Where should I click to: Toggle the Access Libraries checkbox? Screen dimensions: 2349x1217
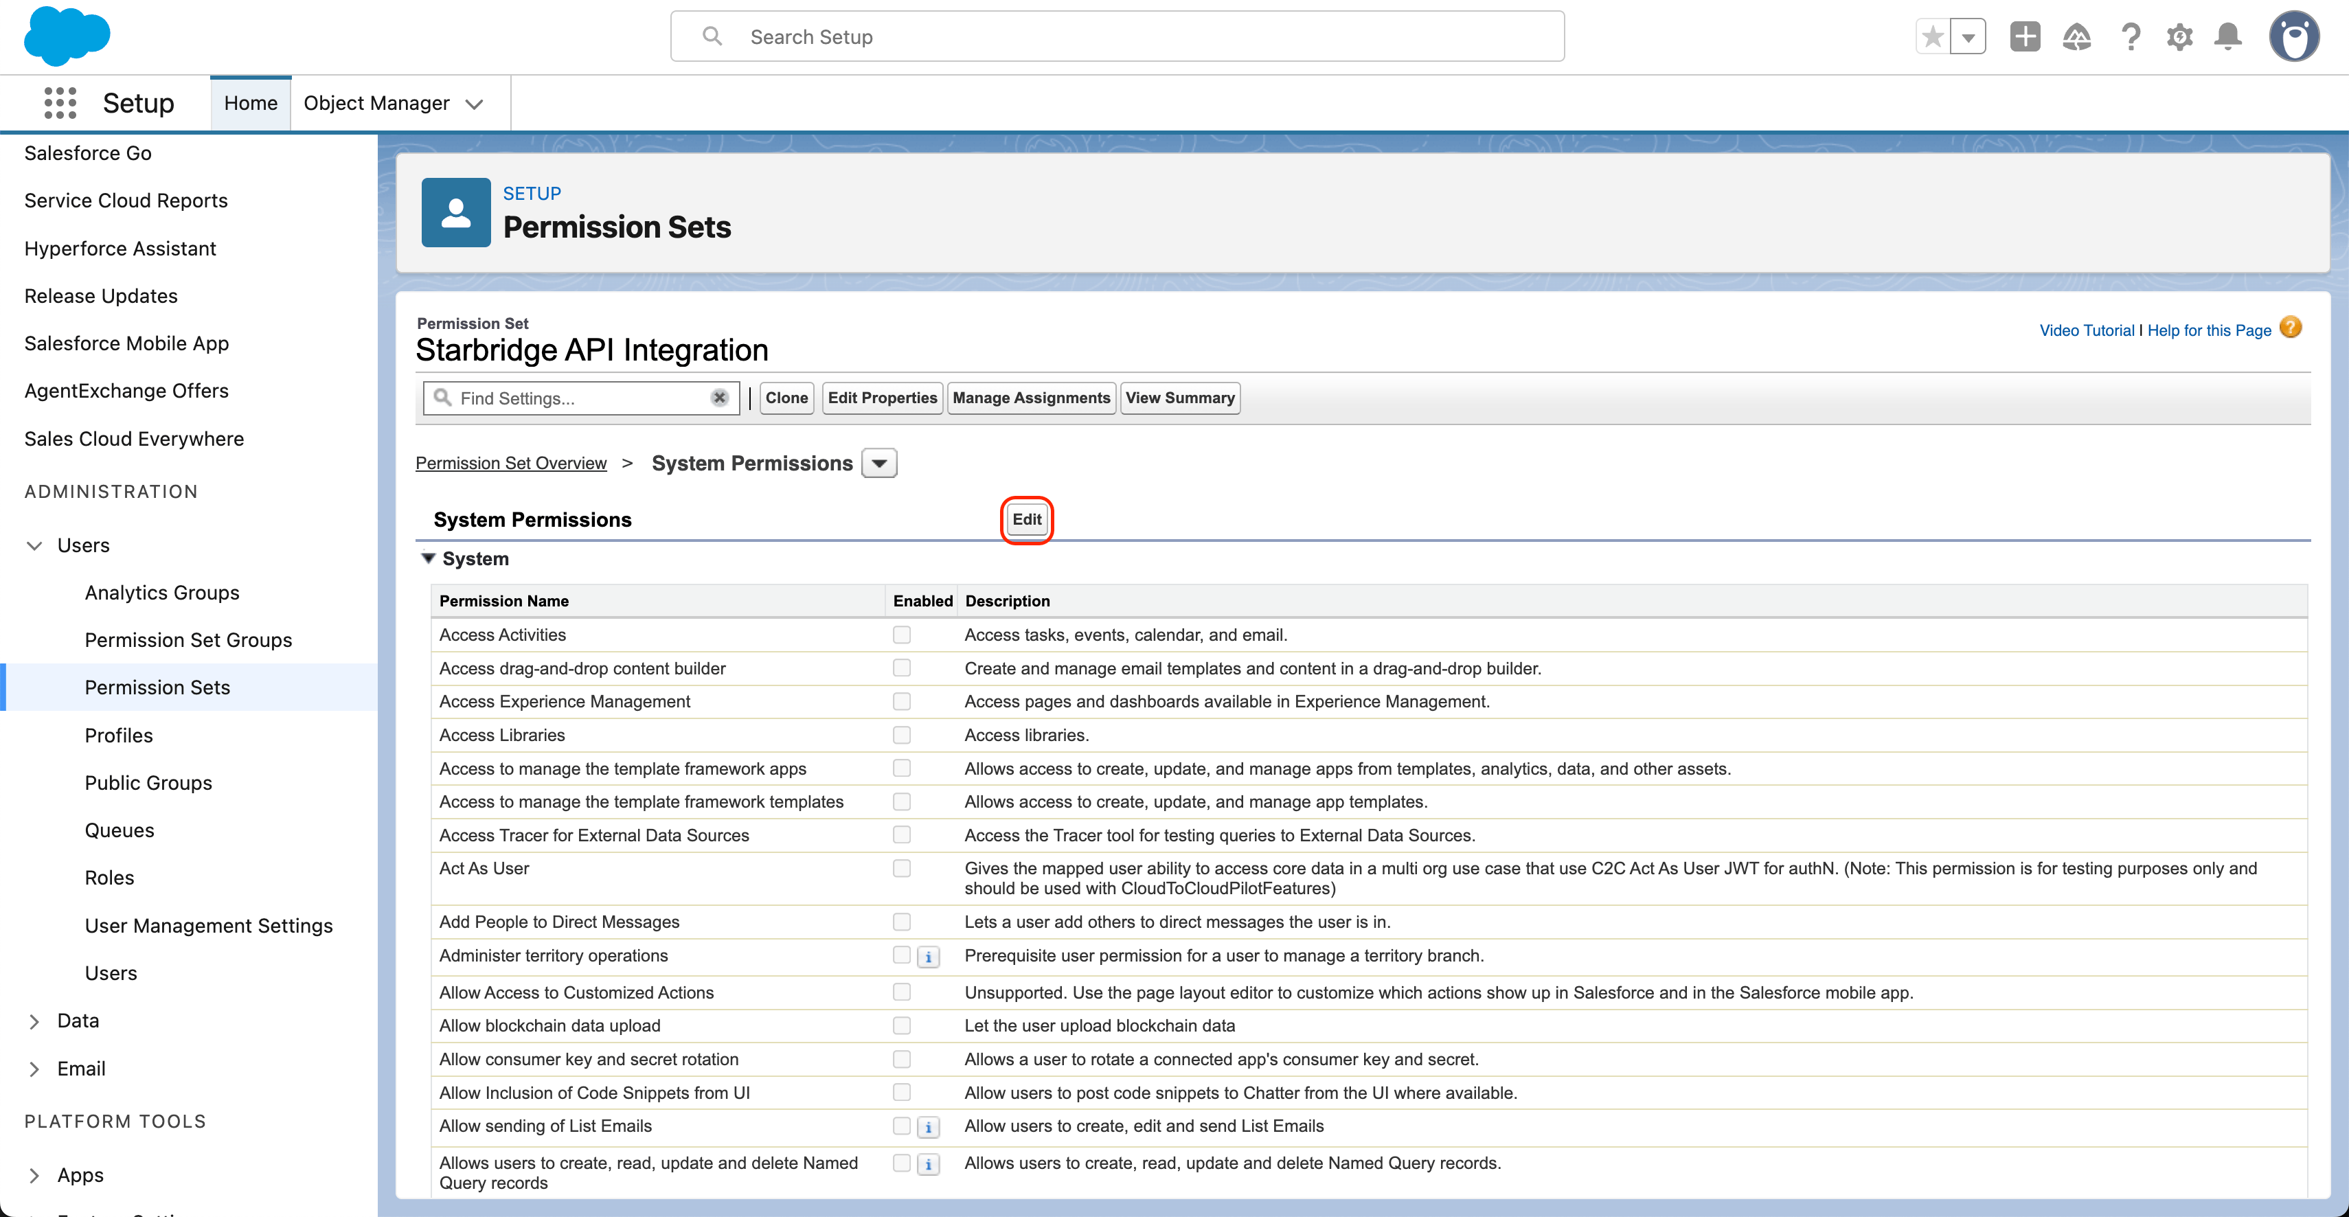(x=902, y=735)
